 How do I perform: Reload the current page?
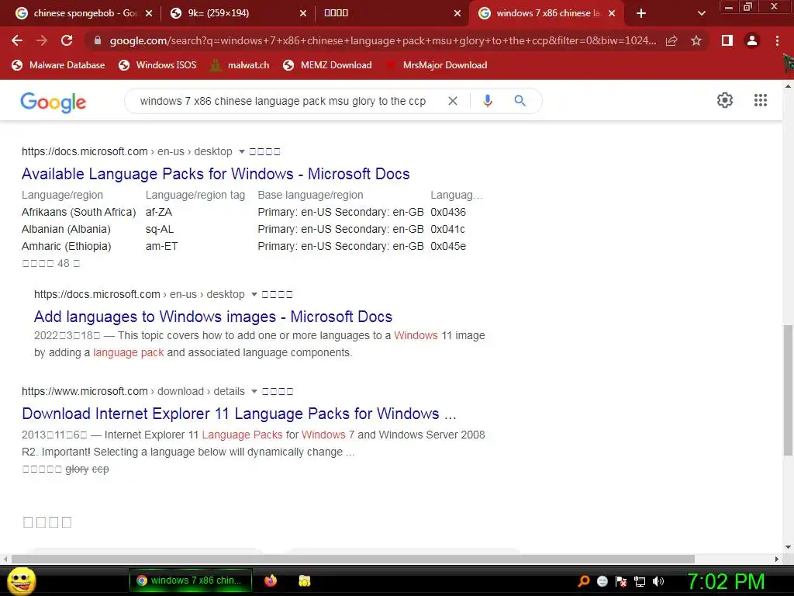67,40
